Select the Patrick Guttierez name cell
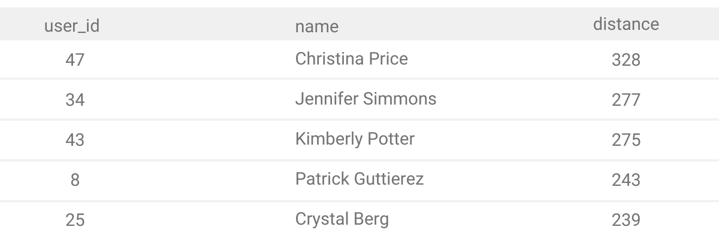 (359, 179)
